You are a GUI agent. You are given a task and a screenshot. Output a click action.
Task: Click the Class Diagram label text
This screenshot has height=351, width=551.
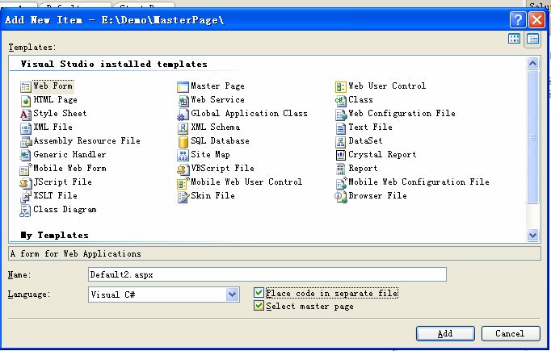[65, 210]
